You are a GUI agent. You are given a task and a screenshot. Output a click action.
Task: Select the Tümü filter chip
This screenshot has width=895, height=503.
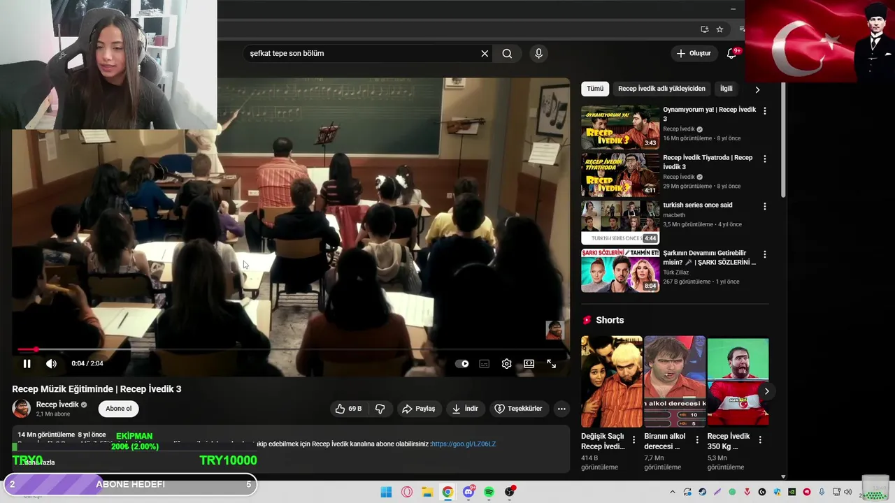tap(595, 89)
